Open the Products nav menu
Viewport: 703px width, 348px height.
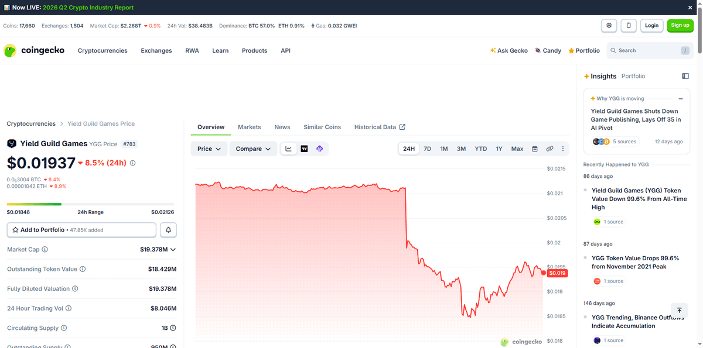coord(255,51)
